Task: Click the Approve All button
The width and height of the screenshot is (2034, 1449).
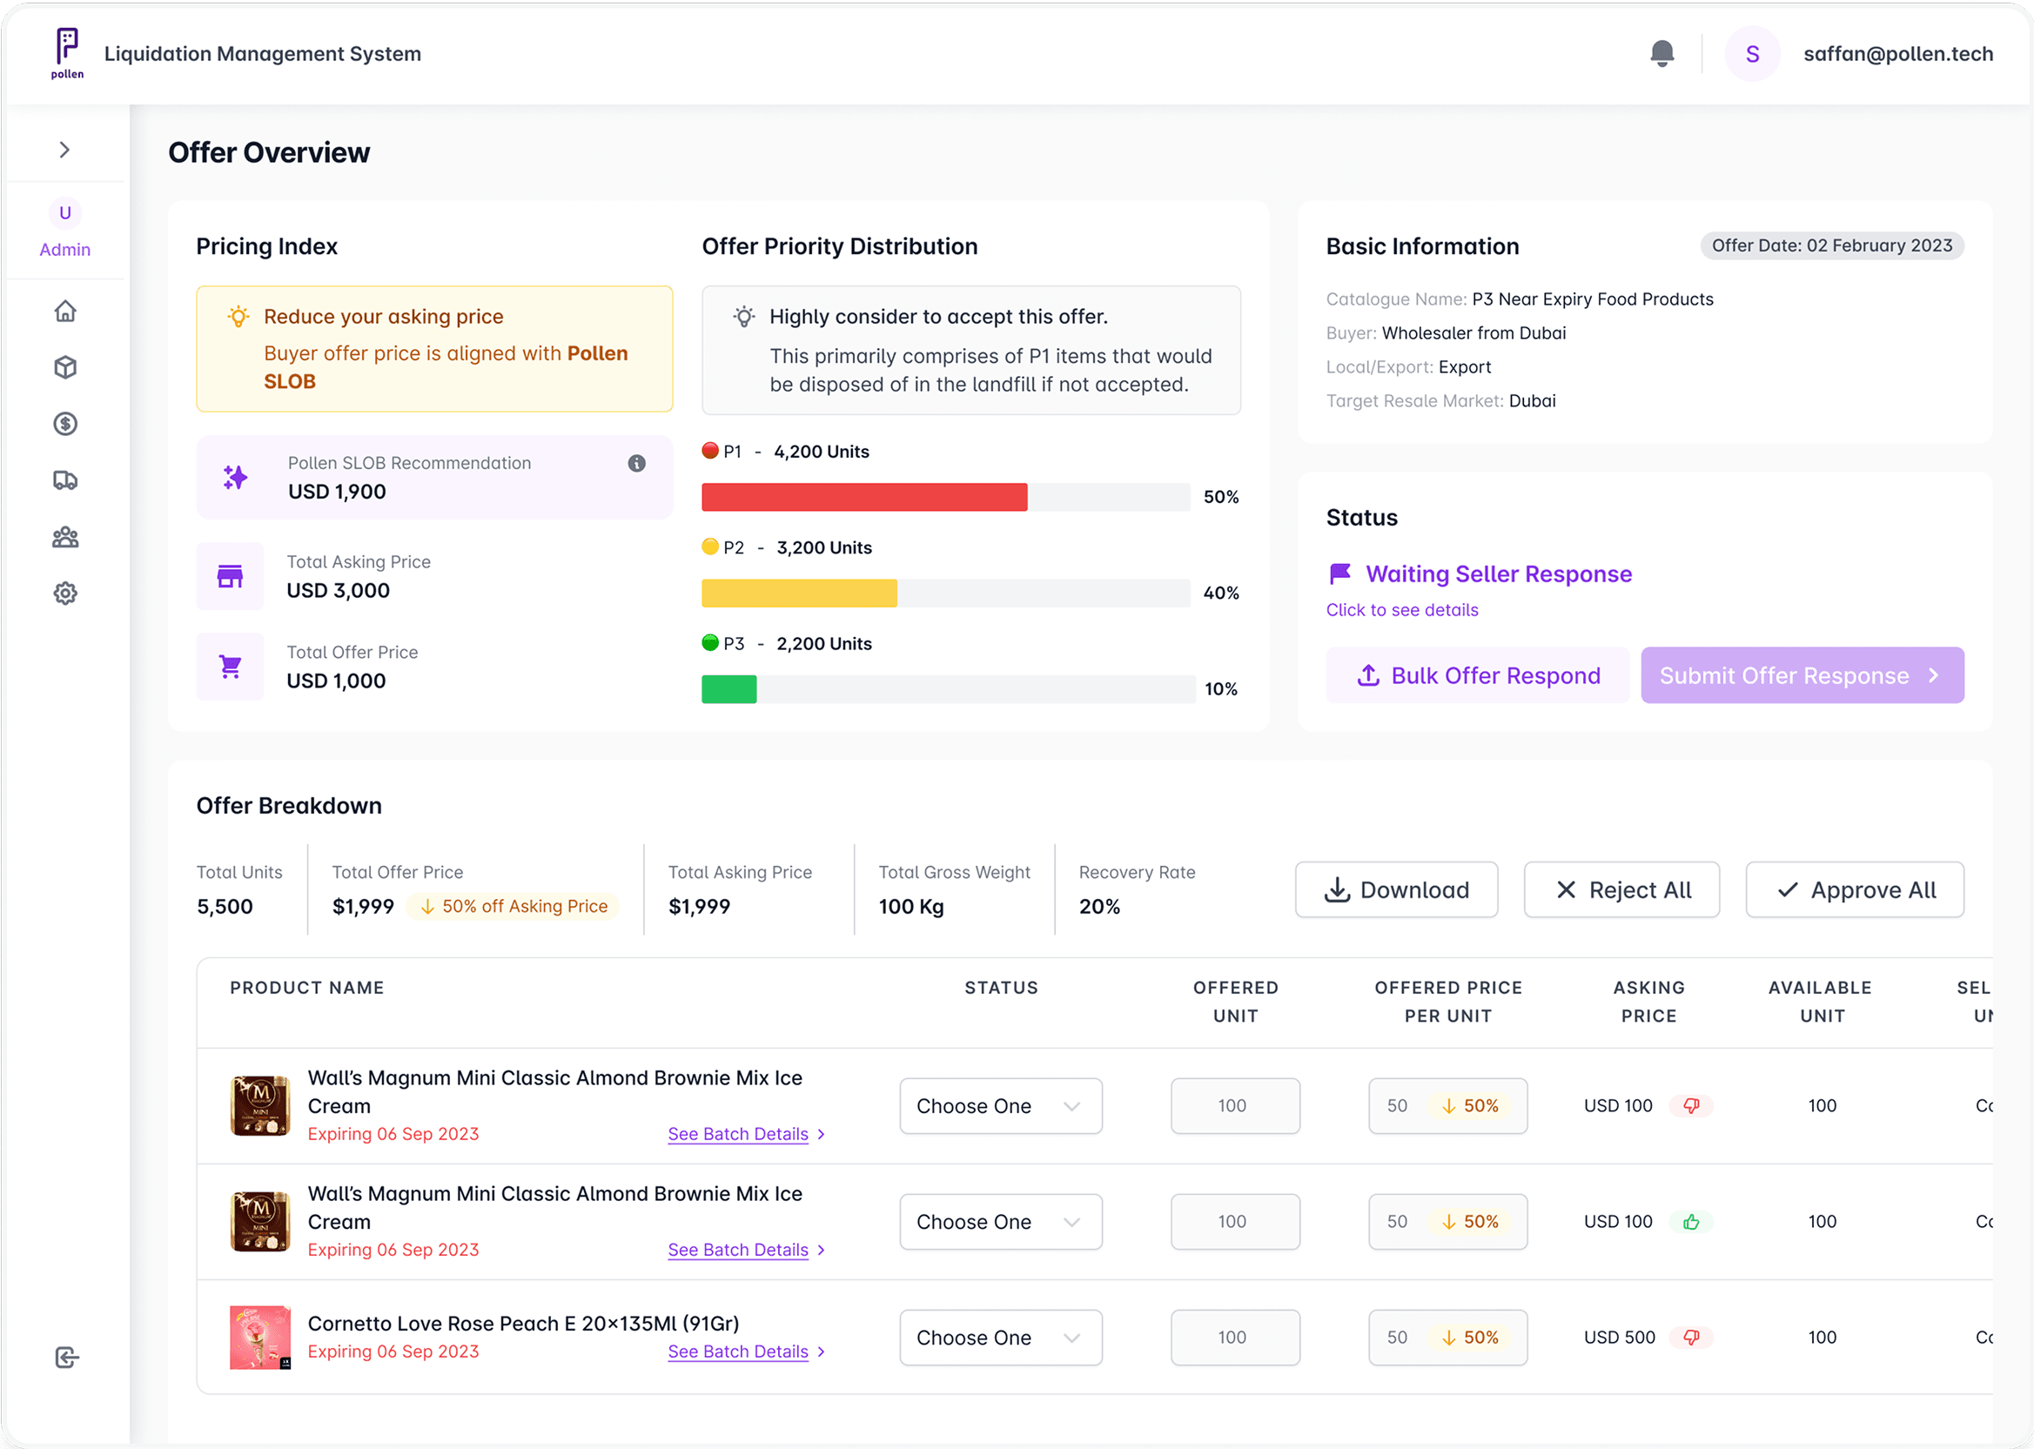Action: tap(1854, 889)
